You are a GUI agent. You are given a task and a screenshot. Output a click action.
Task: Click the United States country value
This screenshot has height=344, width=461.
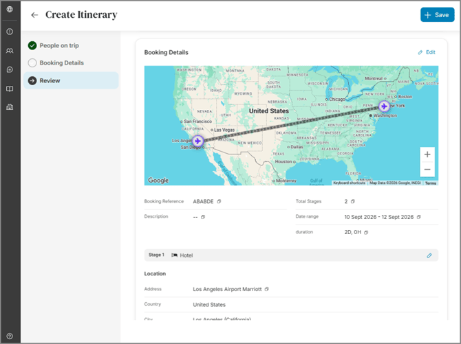[x=209, y=305]
